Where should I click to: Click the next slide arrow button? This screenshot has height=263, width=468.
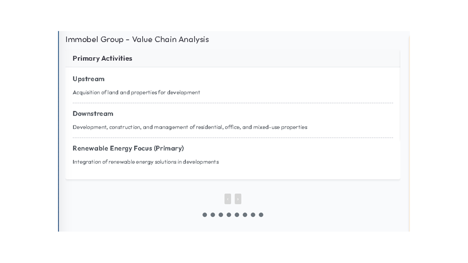coord(238,199)
